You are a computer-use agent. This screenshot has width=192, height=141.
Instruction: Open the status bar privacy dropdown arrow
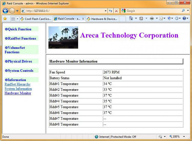[x=165, y=137]
